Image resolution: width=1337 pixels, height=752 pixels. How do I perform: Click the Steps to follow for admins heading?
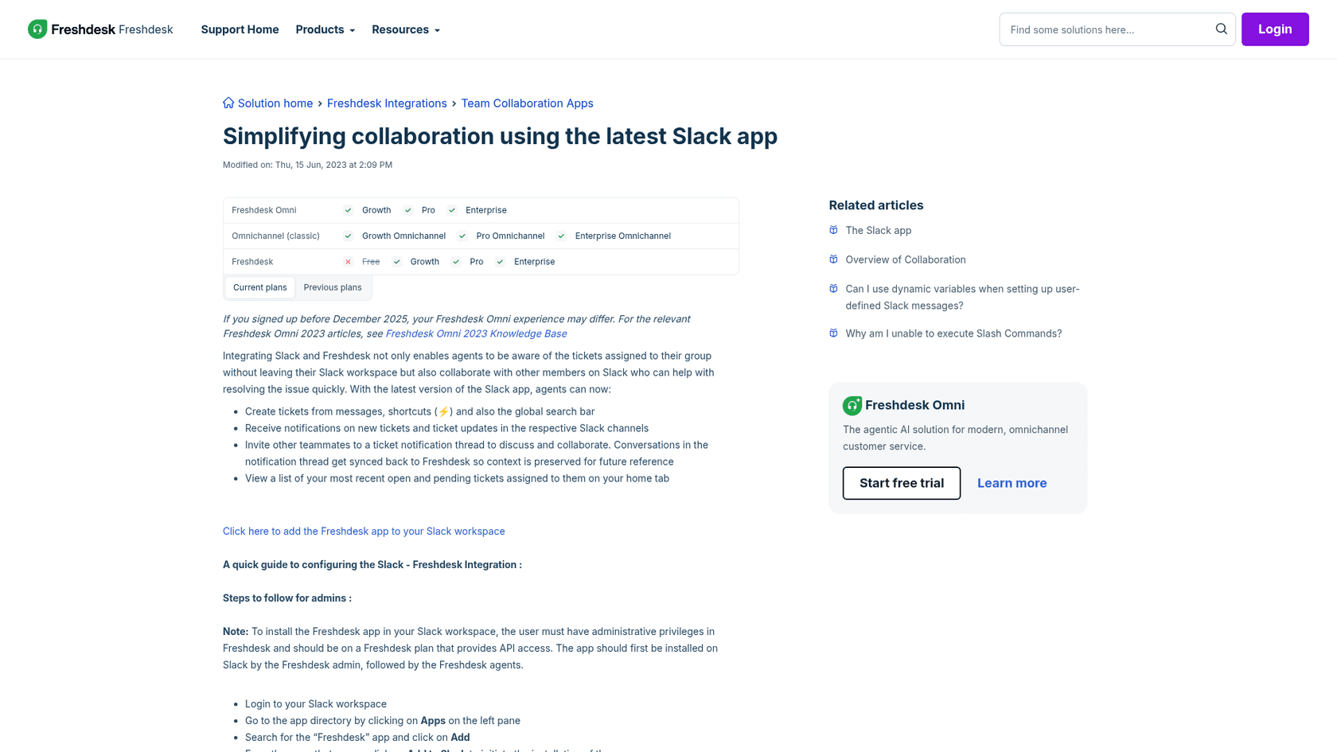coord(287,598)
